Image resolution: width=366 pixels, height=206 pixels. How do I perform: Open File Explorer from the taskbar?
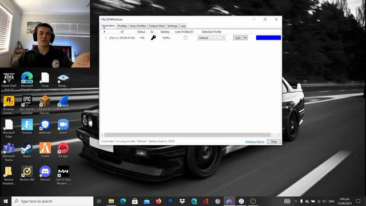(x=112, y=201)
